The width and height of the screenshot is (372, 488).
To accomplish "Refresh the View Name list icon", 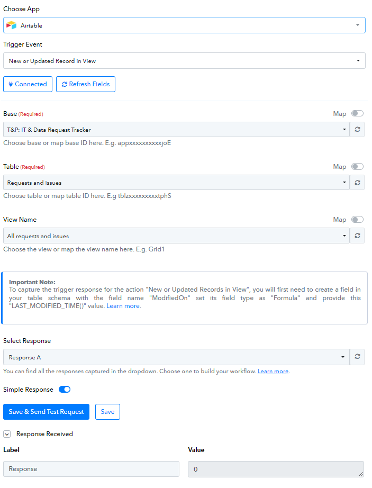I will 357,236.
